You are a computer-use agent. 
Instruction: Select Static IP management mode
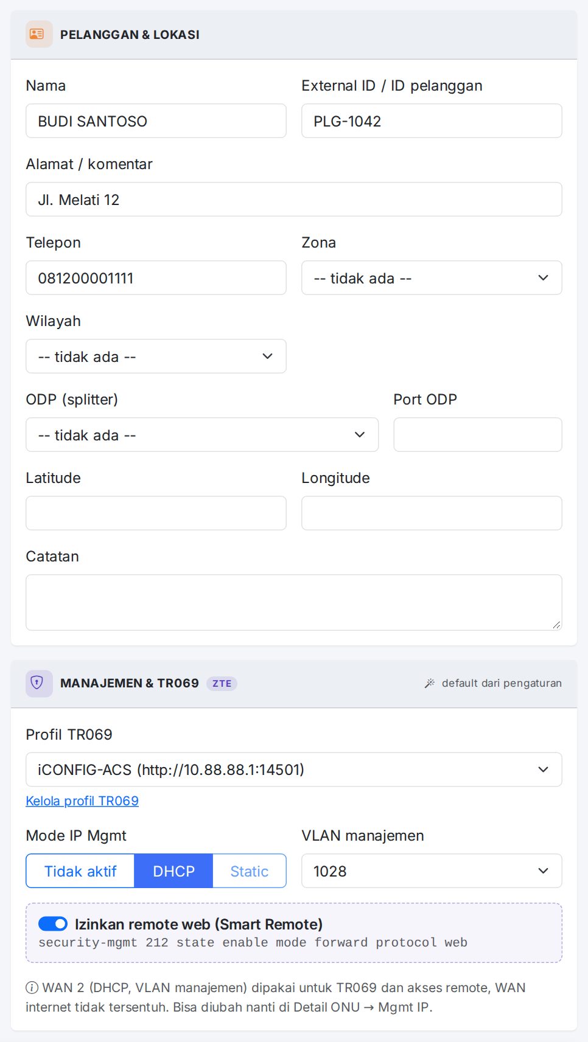[x=250, y=871]
